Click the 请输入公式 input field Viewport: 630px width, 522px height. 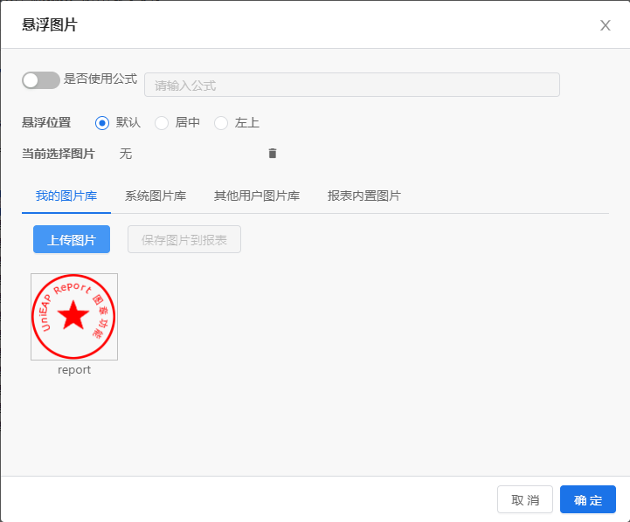[352, 85]
